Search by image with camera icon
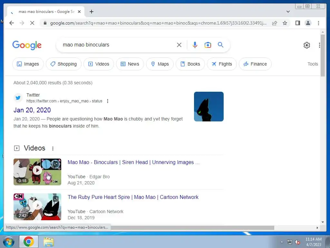This screenshot has height=248, width=330. [208, 45]
